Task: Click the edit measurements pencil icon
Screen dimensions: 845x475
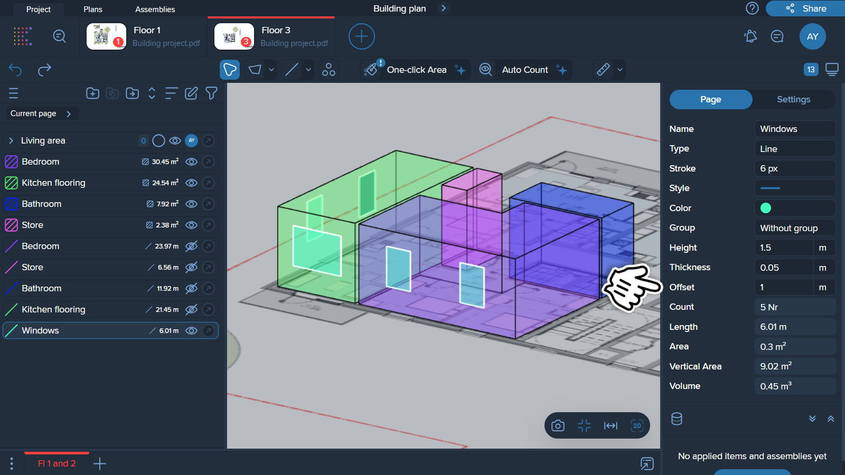Action: coord(191,93)
